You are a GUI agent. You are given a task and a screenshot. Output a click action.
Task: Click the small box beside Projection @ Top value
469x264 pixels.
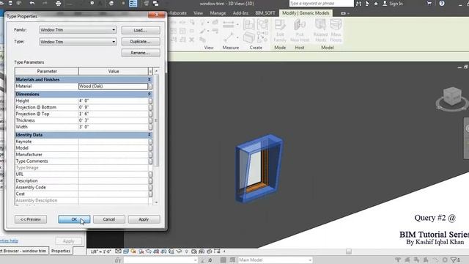tap(150, 114)
